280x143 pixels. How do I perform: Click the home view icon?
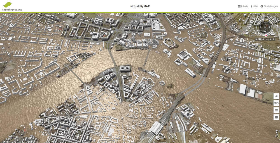coord(276,96)
